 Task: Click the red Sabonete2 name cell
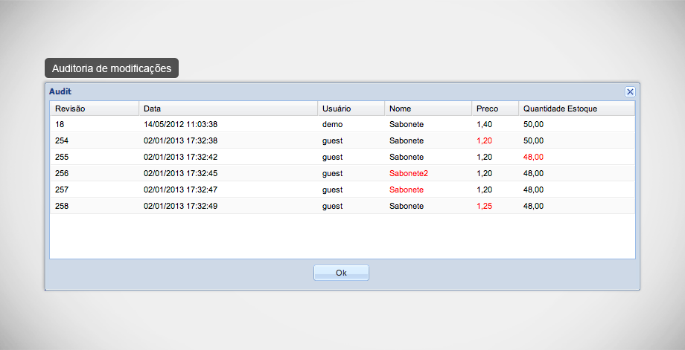[409, 173]
